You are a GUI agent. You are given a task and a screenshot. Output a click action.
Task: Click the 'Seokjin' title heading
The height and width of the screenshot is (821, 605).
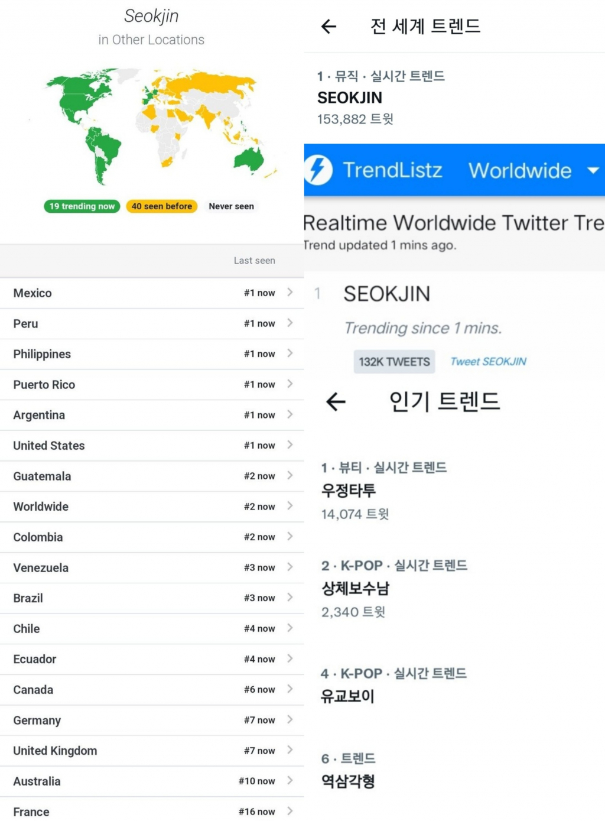[151, 17]
